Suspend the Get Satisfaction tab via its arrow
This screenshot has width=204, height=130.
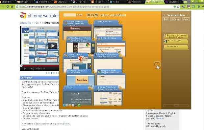click(x=90, y=22)
